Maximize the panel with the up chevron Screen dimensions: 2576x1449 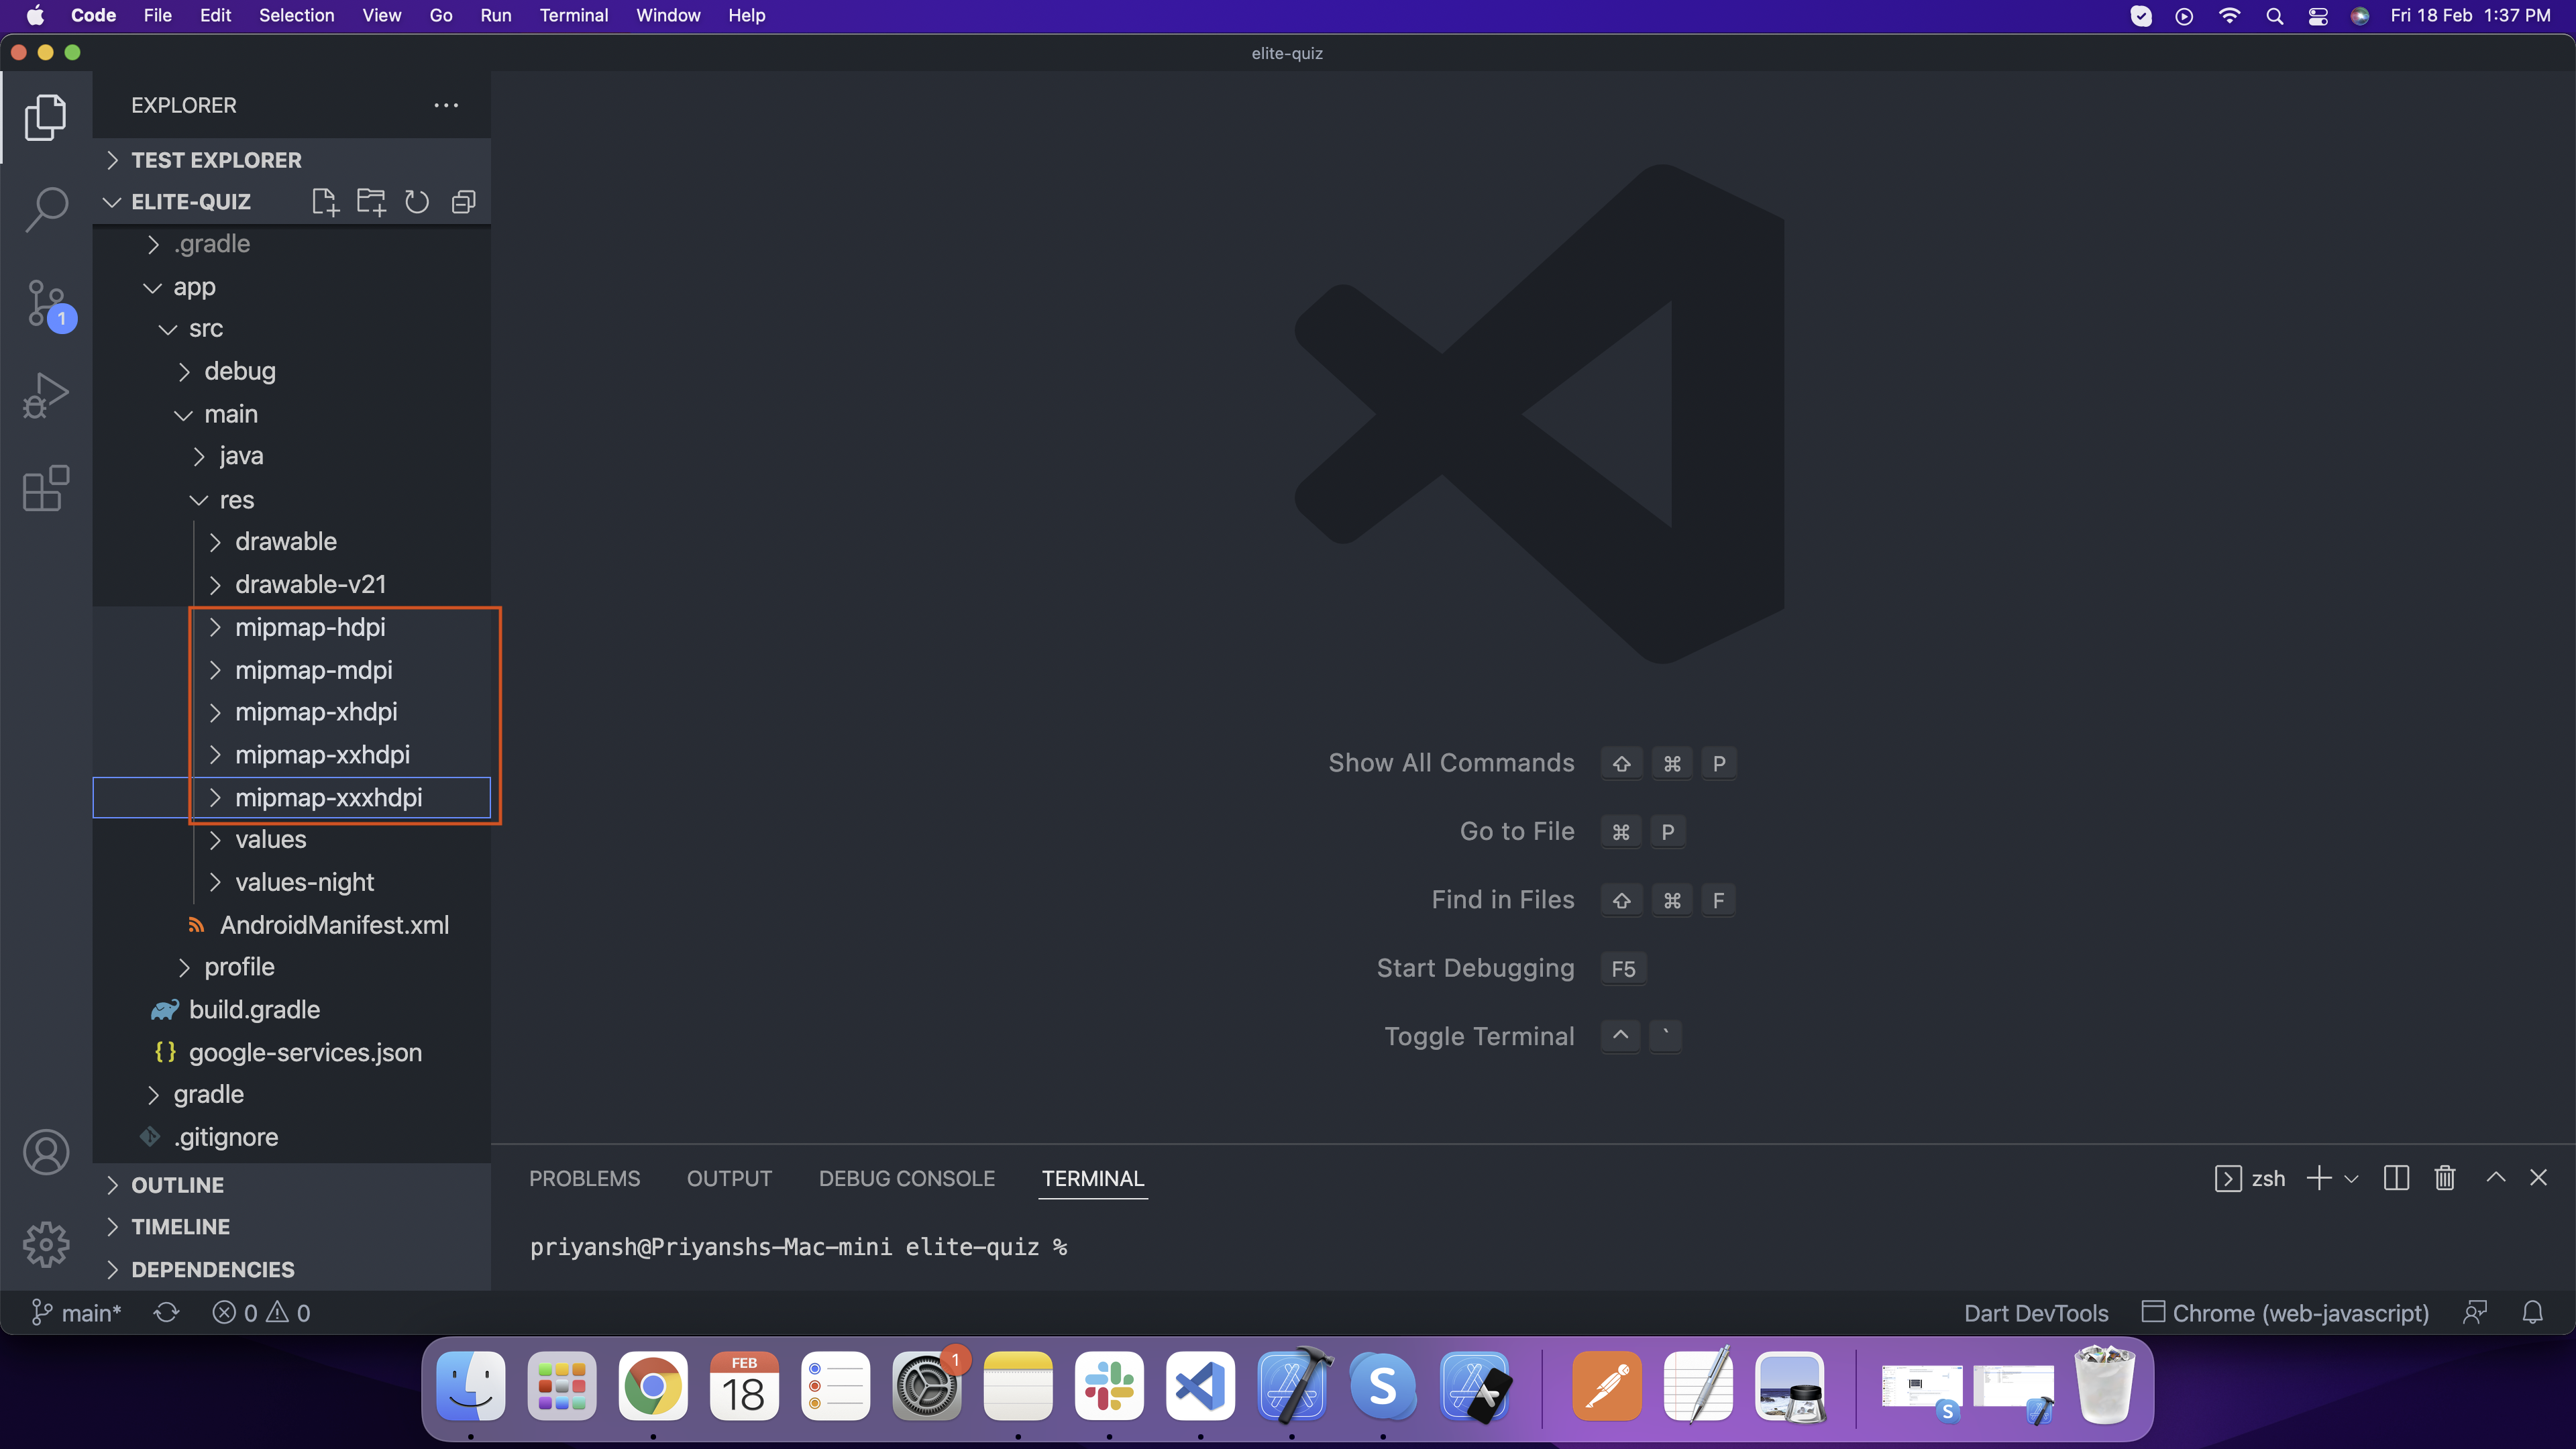coord(2495,1178)
